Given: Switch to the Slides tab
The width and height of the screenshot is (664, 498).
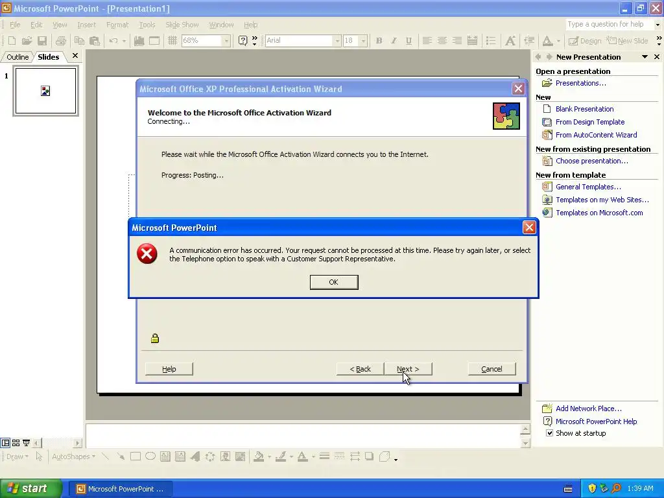Looking at the screenshot, I should [x=48, y=57].
